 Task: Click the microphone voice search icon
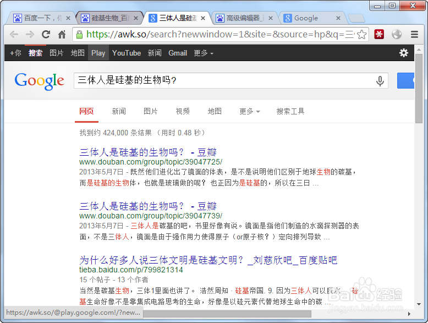(x=380, y=81)
